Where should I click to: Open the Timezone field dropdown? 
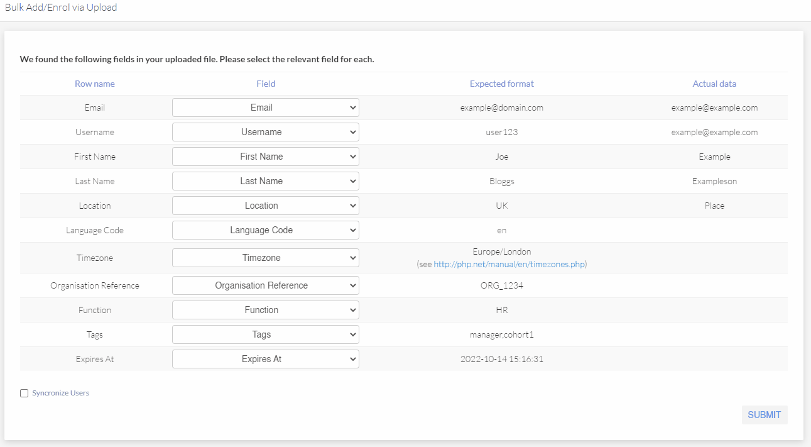(265, 257)
